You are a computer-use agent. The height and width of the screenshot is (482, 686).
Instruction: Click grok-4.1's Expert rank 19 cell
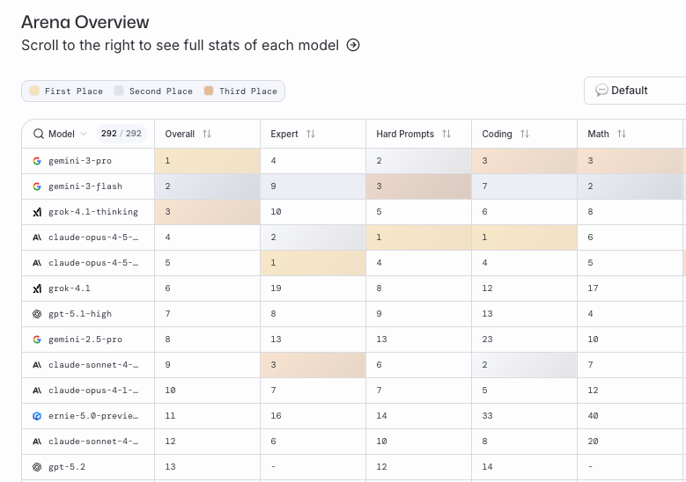coord(313,288)
